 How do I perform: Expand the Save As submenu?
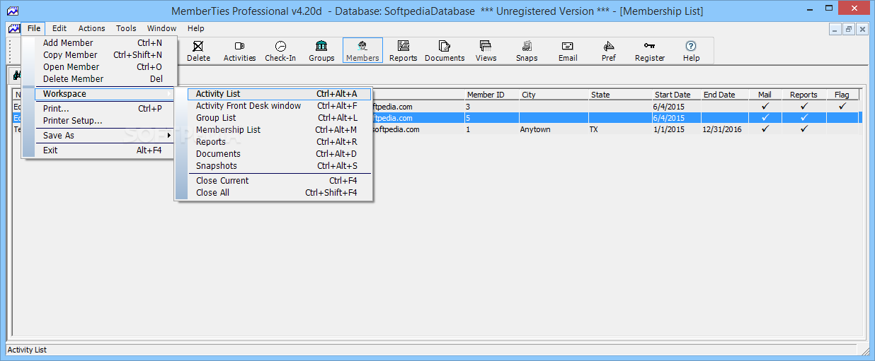click(105, 135)
